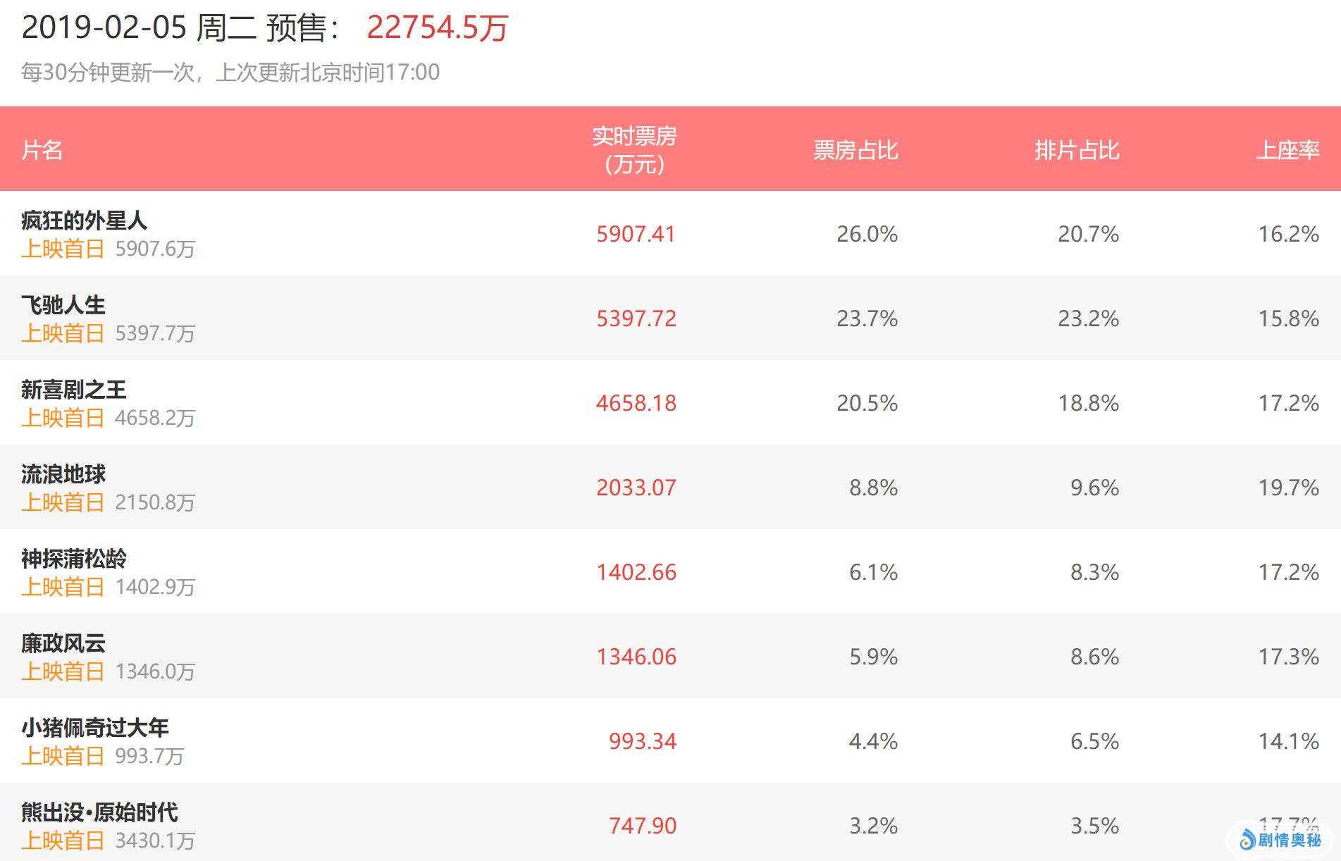The image size is (1341, 861).
Task: Click the 票房占比 column header
Action: [855, 150]
